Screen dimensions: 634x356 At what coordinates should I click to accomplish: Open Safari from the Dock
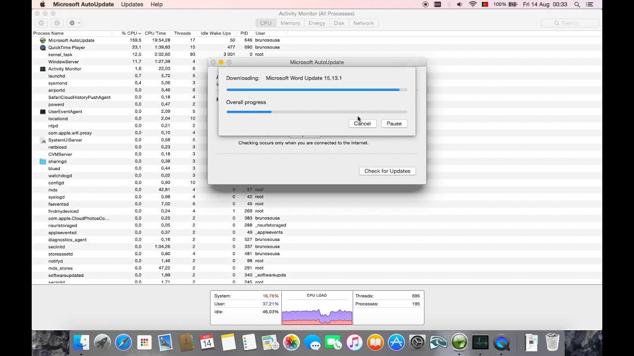[x=123, y=342]
